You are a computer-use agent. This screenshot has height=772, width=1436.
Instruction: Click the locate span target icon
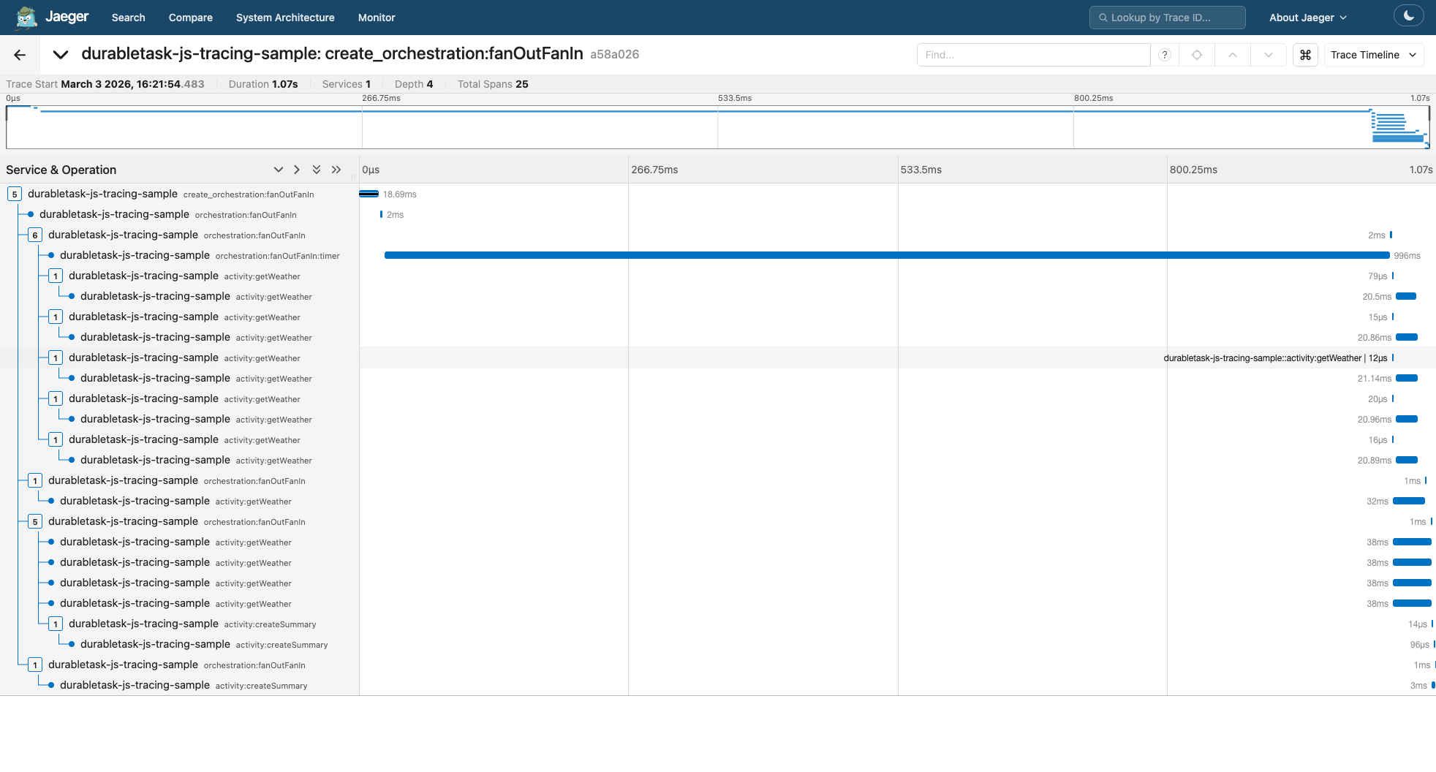[x=1197, y=55]
